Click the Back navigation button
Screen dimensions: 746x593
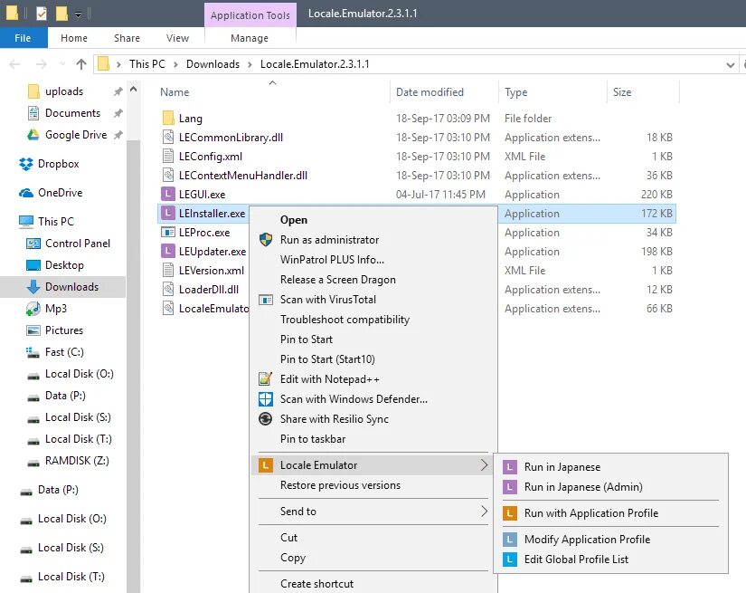point(14,63)
